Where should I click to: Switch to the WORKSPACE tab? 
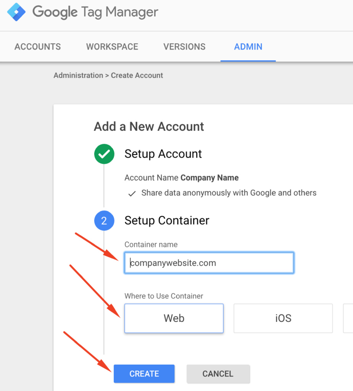(x=112, y=47)
